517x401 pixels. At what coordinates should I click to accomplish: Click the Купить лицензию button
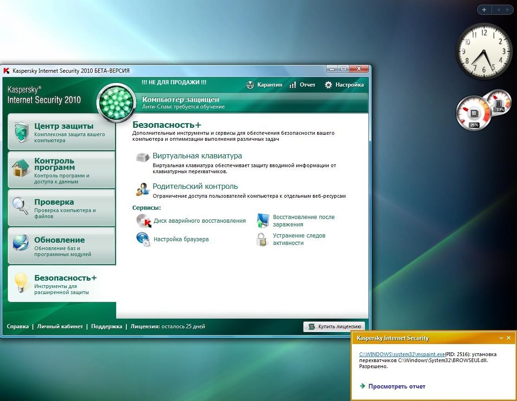[334, 326]
